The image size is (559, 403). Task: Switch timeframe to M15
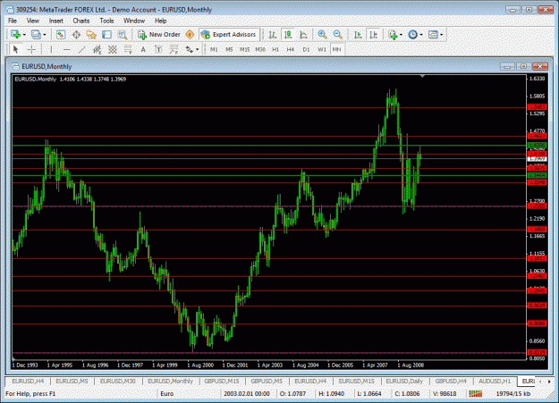point(244,49)
